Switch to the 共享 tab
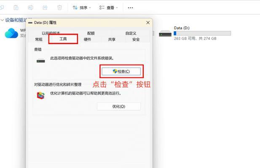This screenshot has height=168, width=260. tap(112, 39)
